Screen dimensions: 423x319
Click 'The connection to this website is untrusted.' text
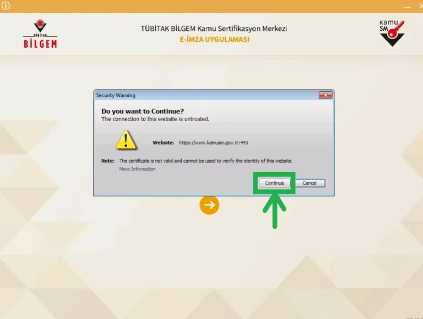[x=155, y=119]
